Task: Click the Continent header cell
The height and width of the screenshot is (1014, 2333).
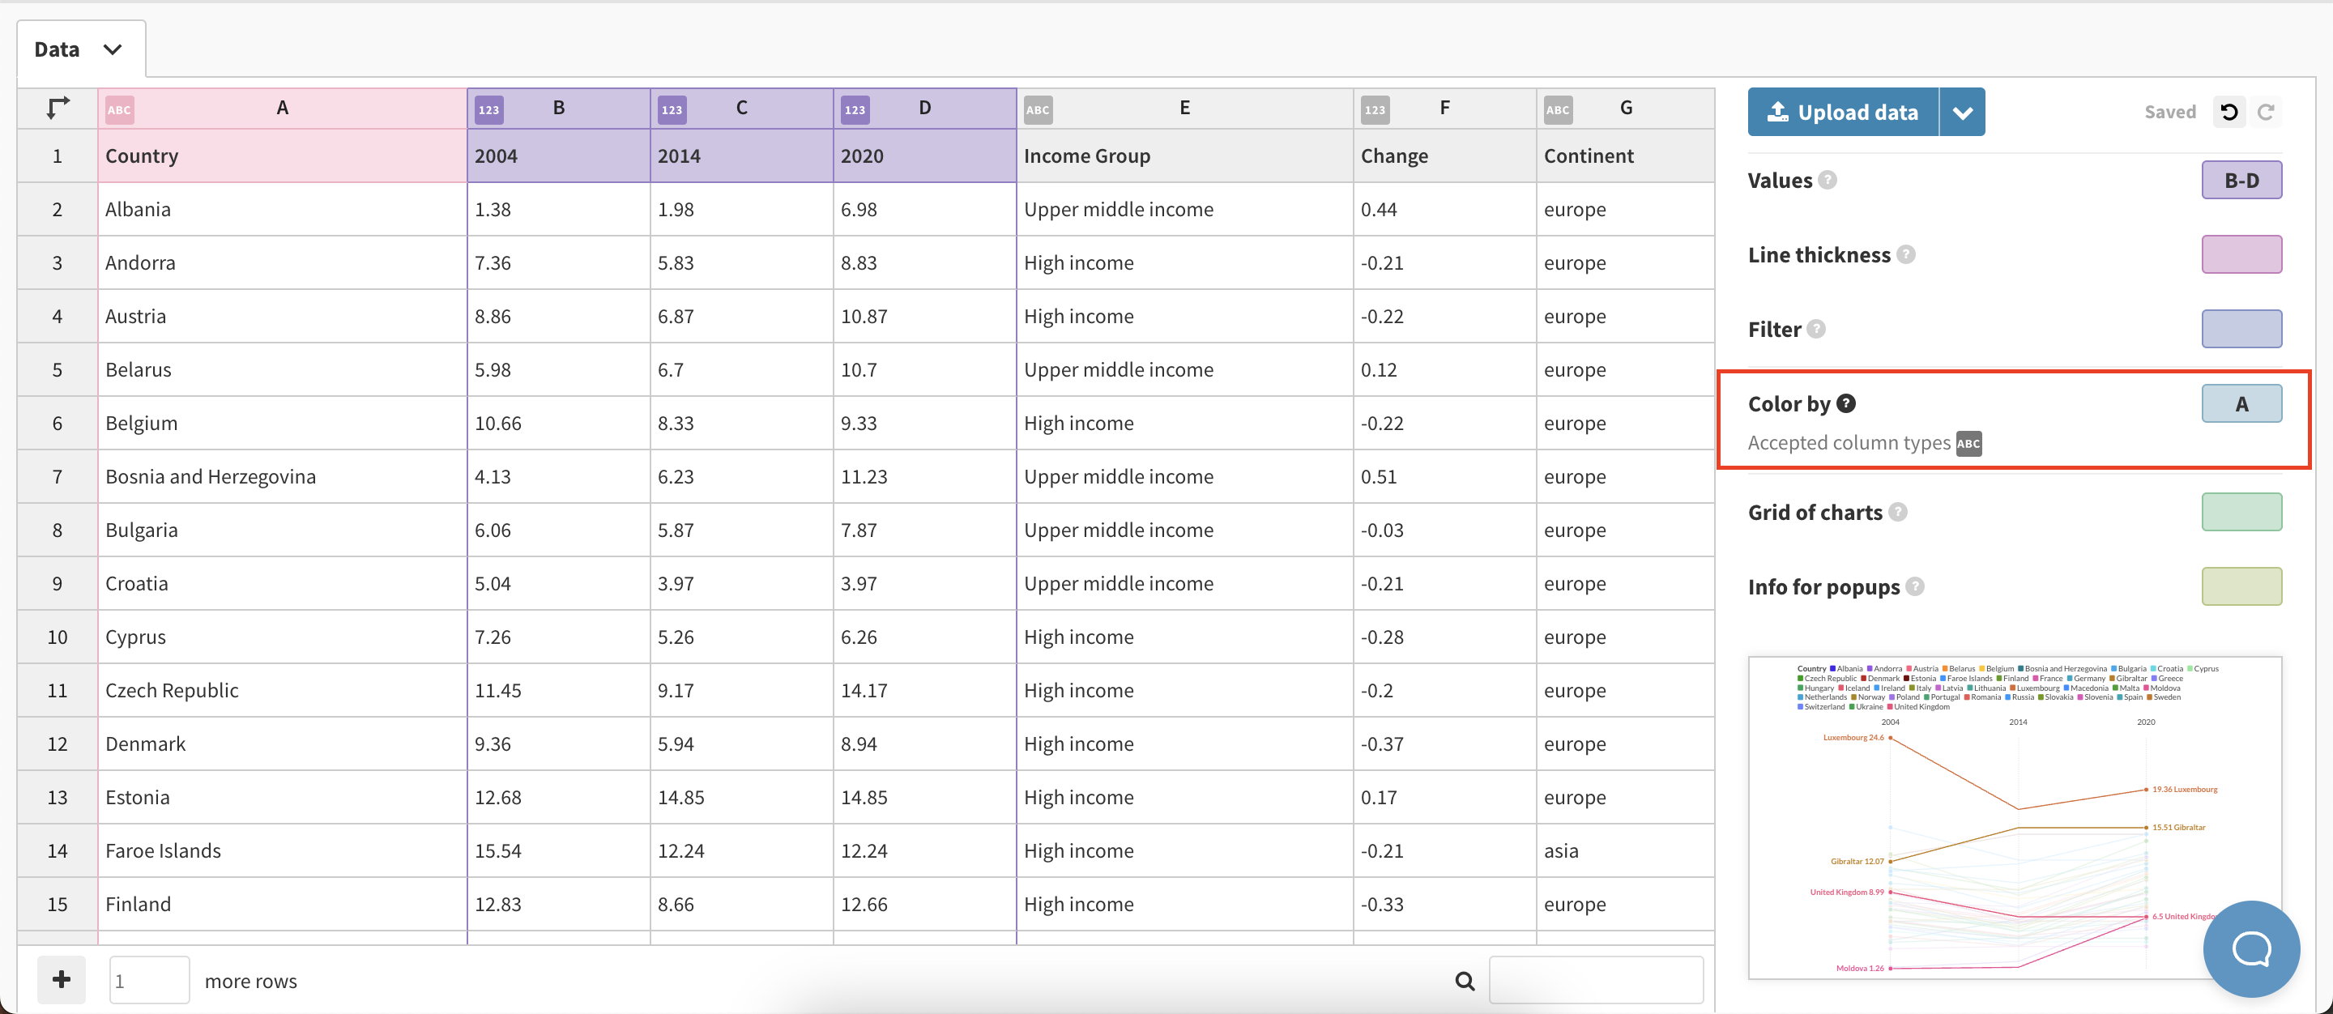Action: (x=1626, y=156)
